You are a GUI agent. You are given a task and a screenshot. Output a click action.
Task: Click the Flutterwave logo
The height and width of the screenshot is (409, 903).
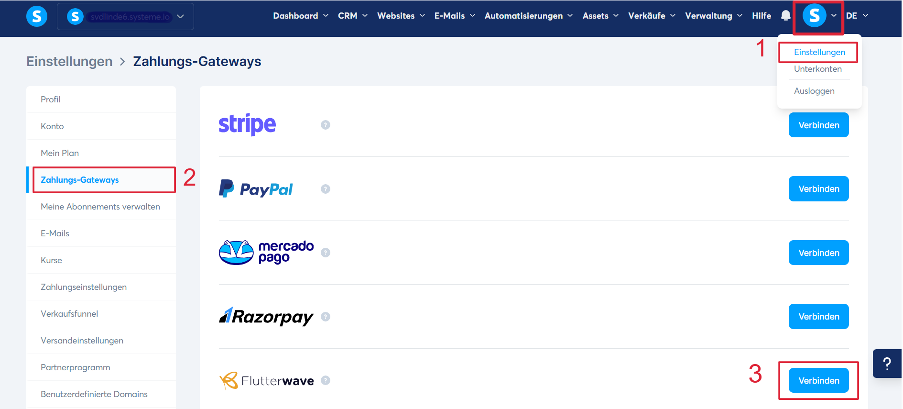click(266, 380)
